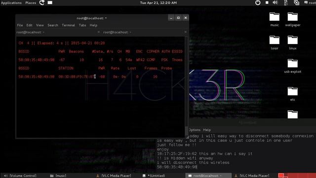Image resolution: width=316 pixels, height=178 pixels.
Task: Switch to root@localhost terminal in taskbar
Action: coord(208,176)
